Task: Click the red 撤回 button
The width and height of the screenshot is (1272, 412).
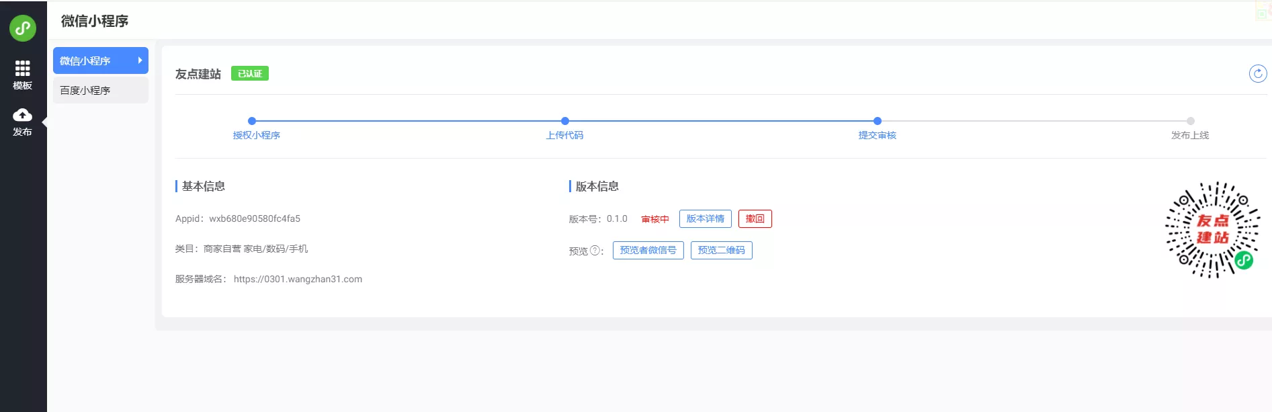Action: click(755, 219)
